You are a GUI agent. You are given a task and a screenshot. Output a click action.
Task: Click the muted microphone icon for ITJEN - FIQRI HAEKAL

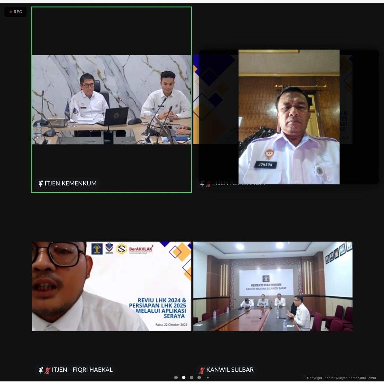click(x=48, y=370)
